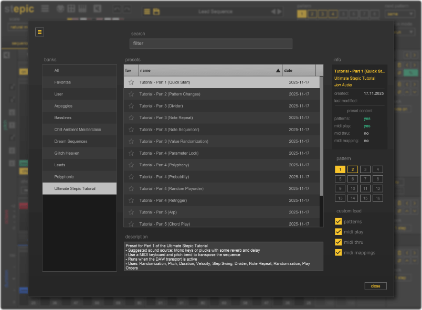Open the Glitch Heaven bank

(x=79, y=153)
